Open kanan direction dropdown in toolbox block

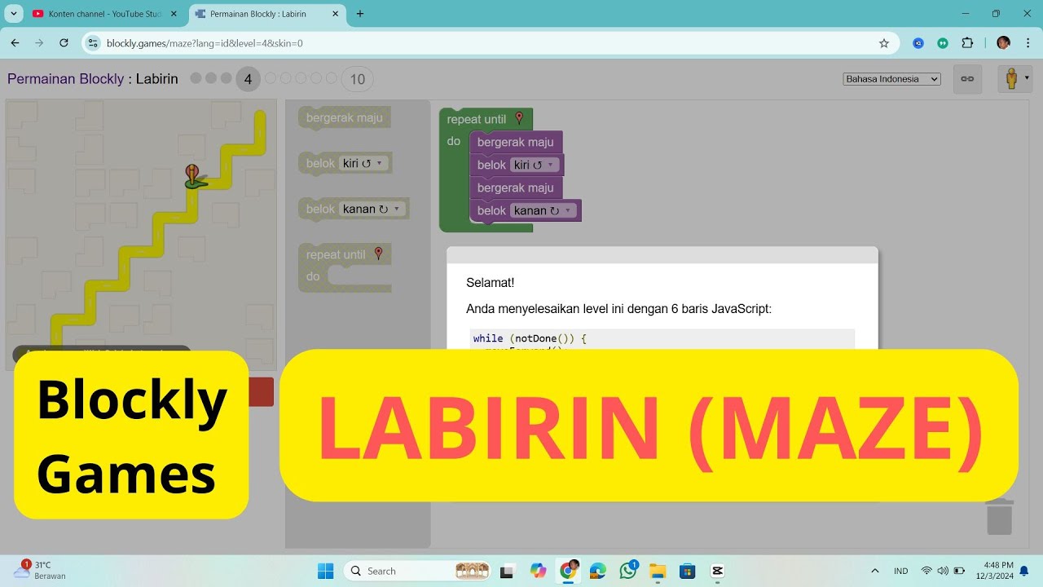tap(372, 209)
